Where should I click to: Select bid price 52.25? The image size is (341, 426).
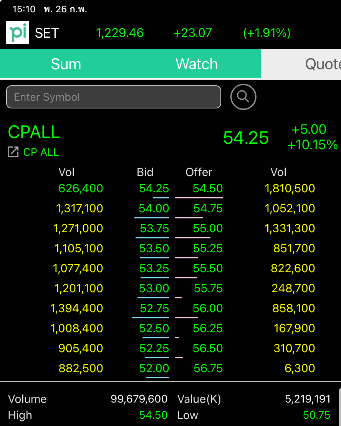point(154,348)
